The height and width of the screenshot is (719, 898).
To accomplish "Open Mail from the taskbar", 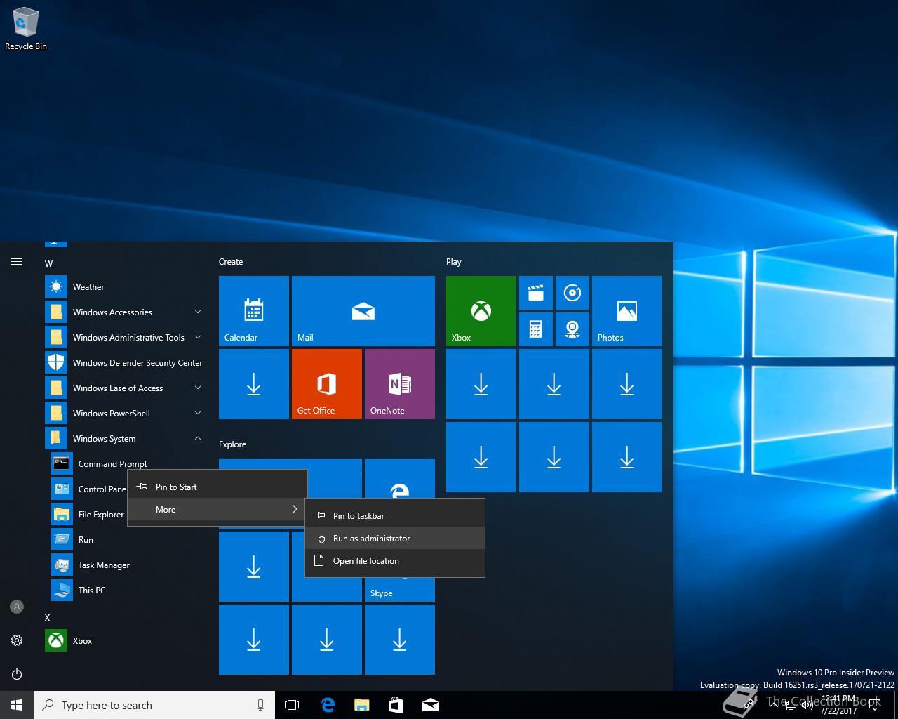I will pyautogui.click(x=431, y=705).
